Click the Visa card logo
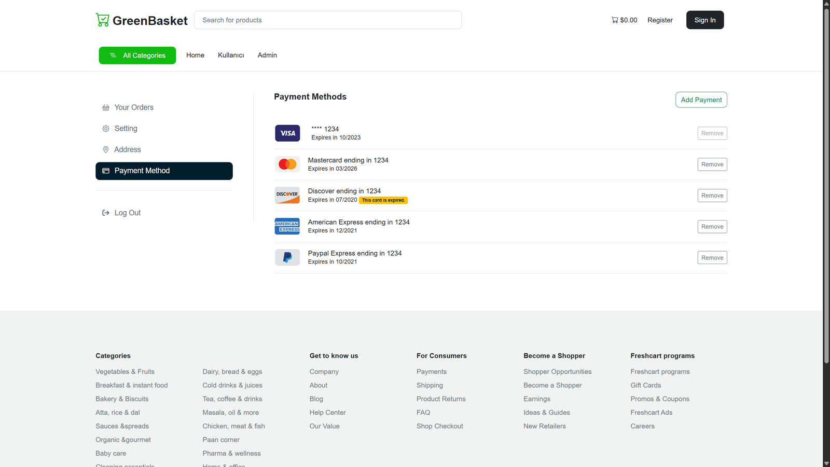830x467 pixels. [287, 133]
